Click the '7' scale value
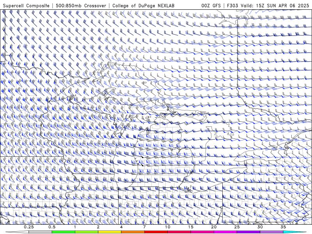Screen dimensions: 312x234 (x=144, y=227)
